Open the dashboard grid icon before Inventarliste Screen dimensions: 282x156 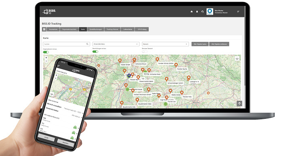(44, 29)
